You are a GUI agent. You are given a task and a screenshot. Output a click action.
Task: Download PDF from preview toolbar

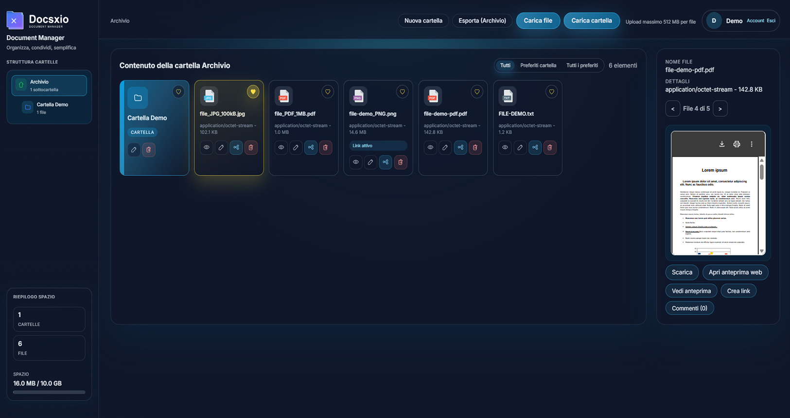coord(722,144)
